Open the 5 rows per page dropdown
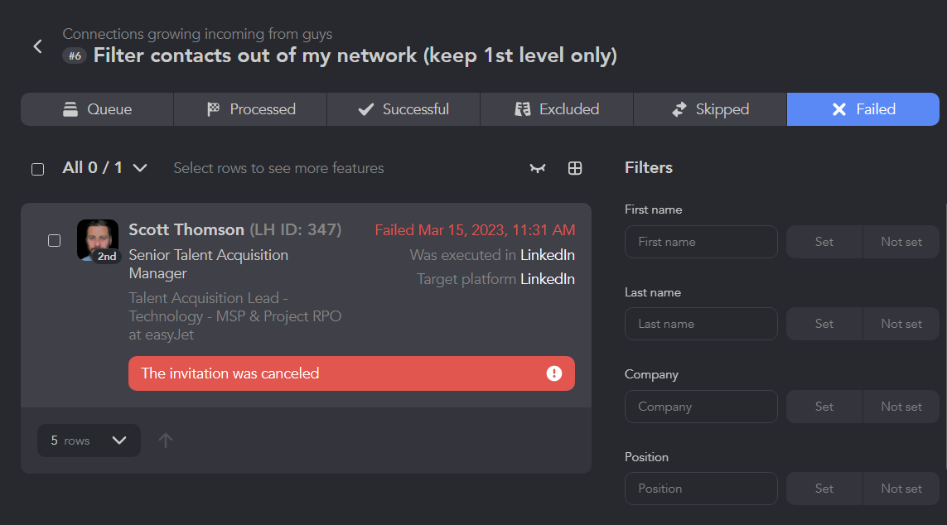 [89, 441]
